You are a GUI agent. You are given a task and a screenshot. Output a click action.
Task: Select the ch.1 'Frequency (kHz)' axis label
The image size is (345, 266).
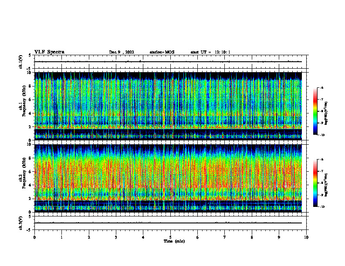pos(24,101)
